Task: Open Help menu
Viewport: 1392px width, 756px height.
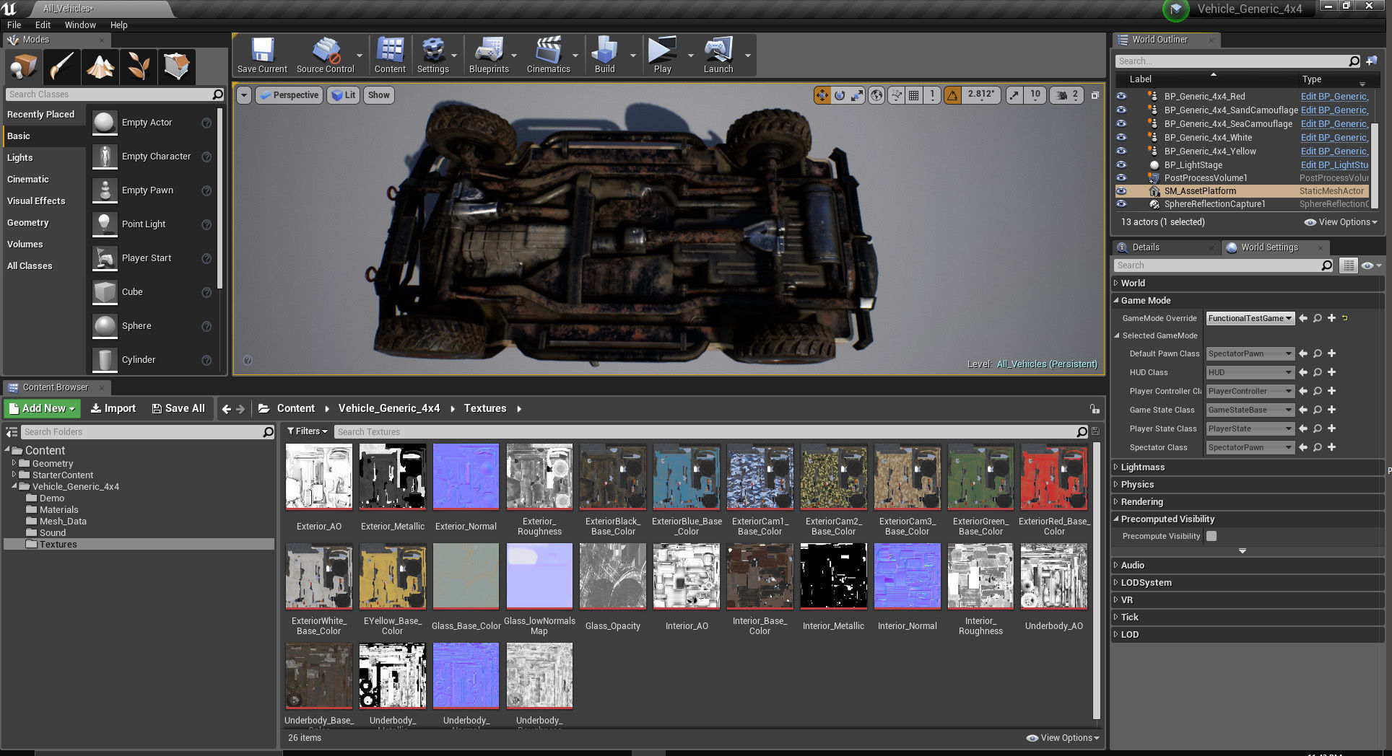Action: pyautogui.click(x=118, y=25)
